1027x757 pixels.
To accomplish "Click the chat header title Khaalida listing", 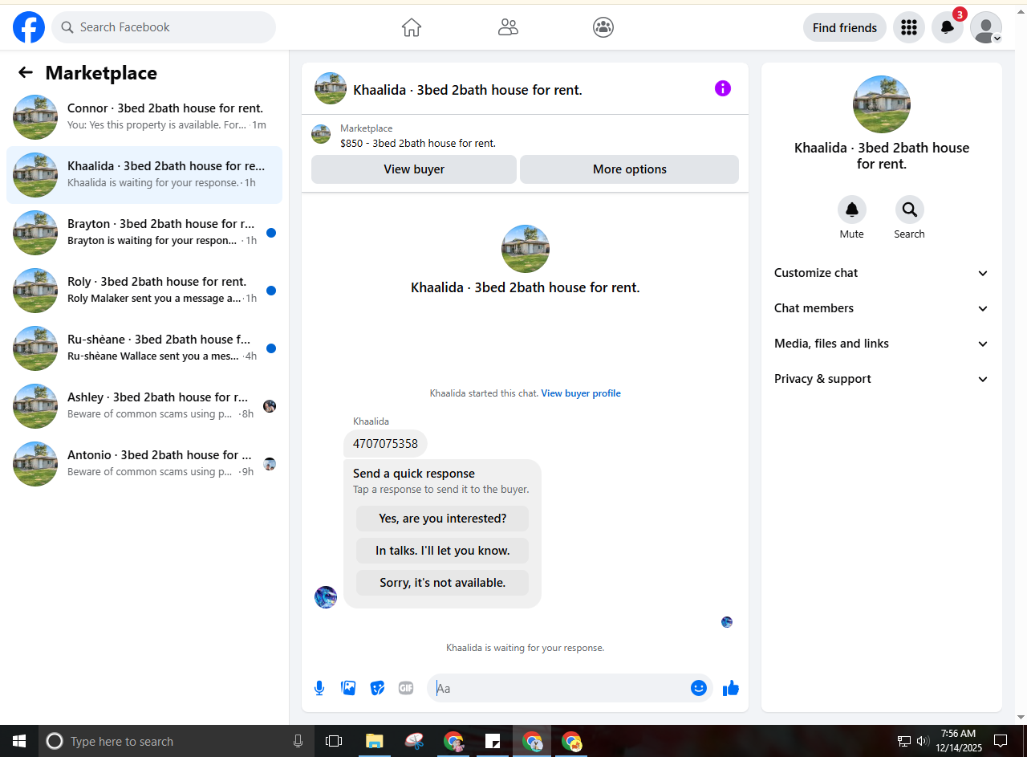I will 468,90.
